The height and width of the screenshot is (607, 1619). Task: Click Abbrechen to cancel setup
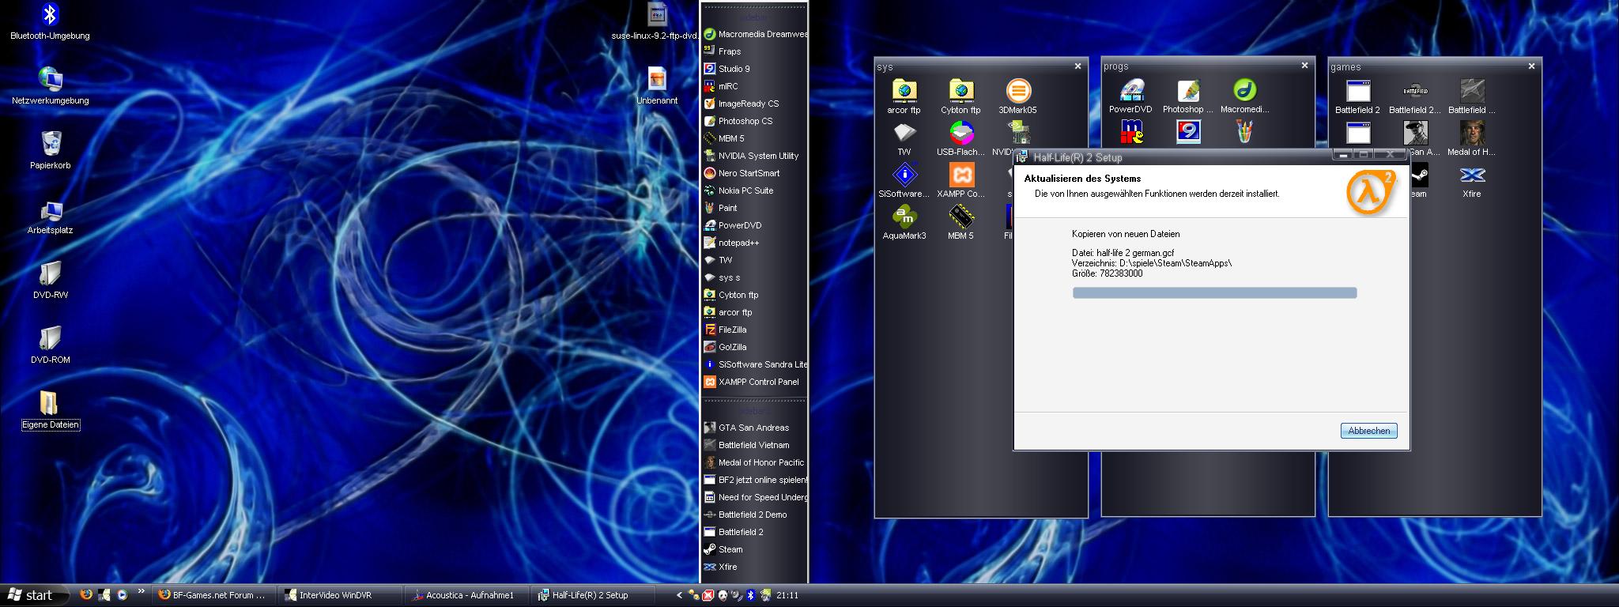click(1368, 431)
